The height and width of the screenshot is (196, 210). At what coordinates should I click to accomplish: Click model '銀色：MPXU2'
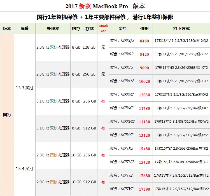point(122,81)
